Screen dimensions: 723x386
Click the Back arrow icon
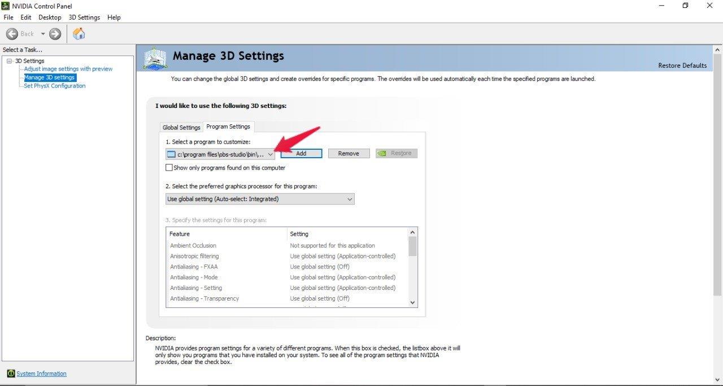click(x=12, y=34)
